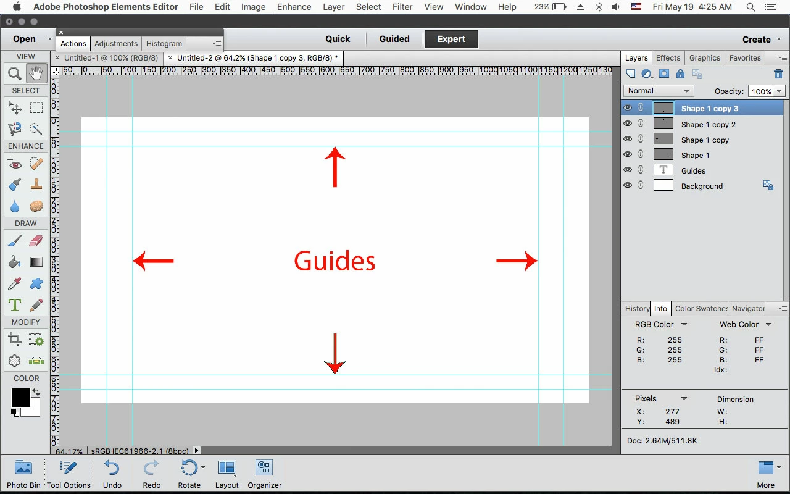Toggle link icon on Shape 1 layer
Image resolution: width=790 pixels, height=494 pixels.
(641, 154)
